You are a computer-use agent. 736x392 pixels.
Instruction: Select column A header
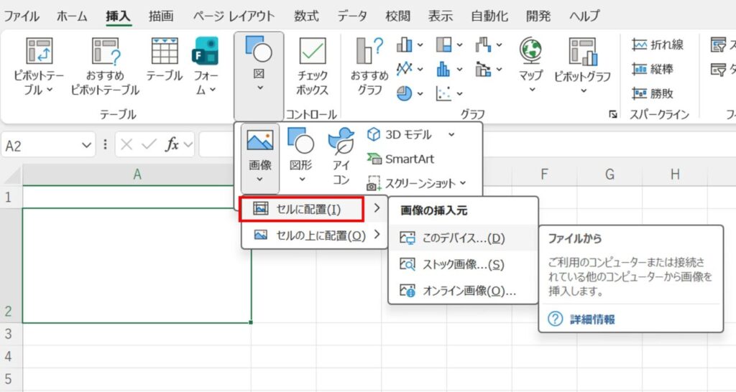coord(137,174)
